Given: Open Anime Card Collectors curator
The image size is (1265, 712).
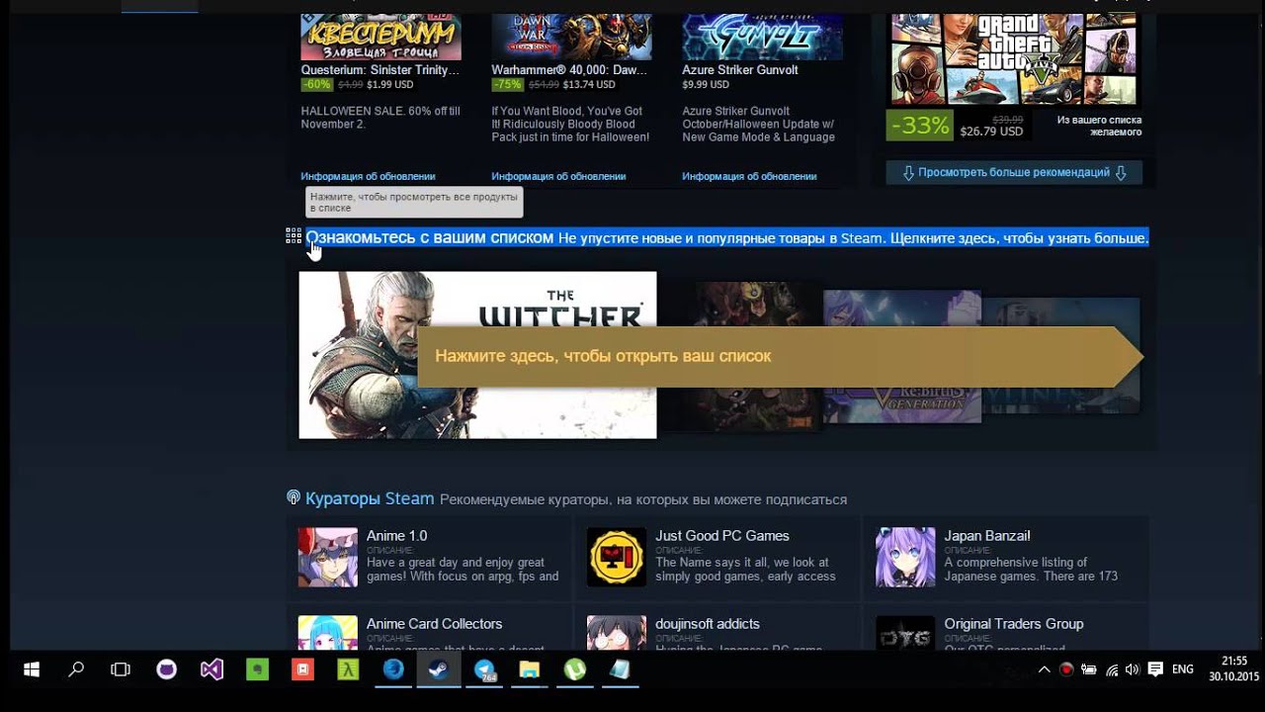Looking at the screenshot, I should (434, 624).
